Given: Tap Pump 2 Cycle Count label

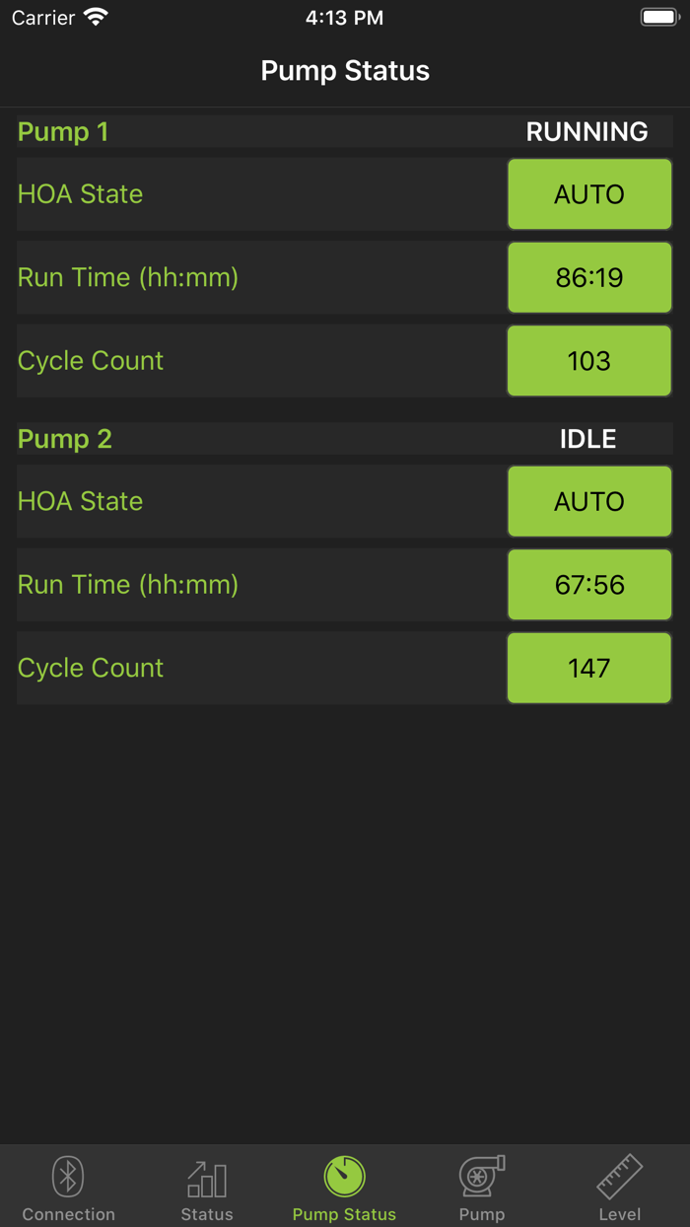Looking at the screenshot, I should [x=91, y=668].
